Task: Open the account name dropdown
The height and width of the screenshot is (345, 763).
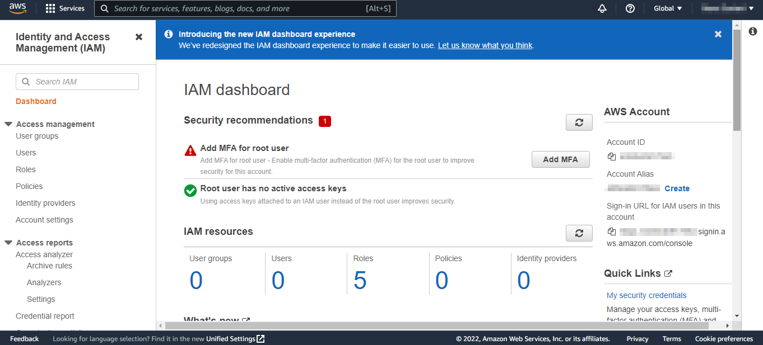Action: point(728,8)
